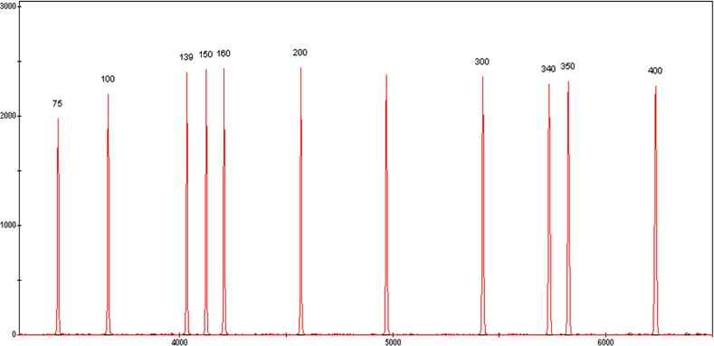Click the peak label 400
714x346 pixels.
click(655, 72)
